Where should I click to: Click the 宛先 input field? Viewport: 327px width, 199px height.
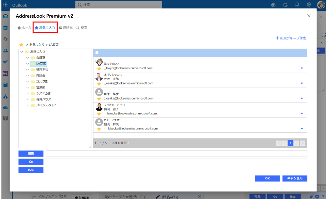177,154
